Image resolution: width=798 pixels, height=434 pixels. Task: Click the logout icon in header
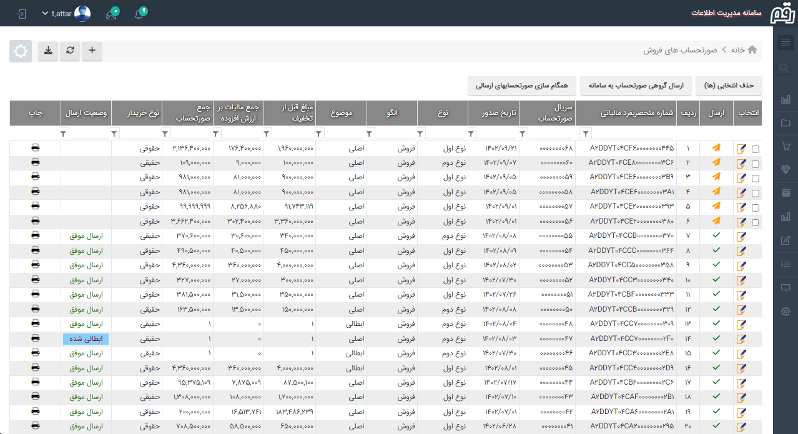pyautogui.click(x=22, y=14)
